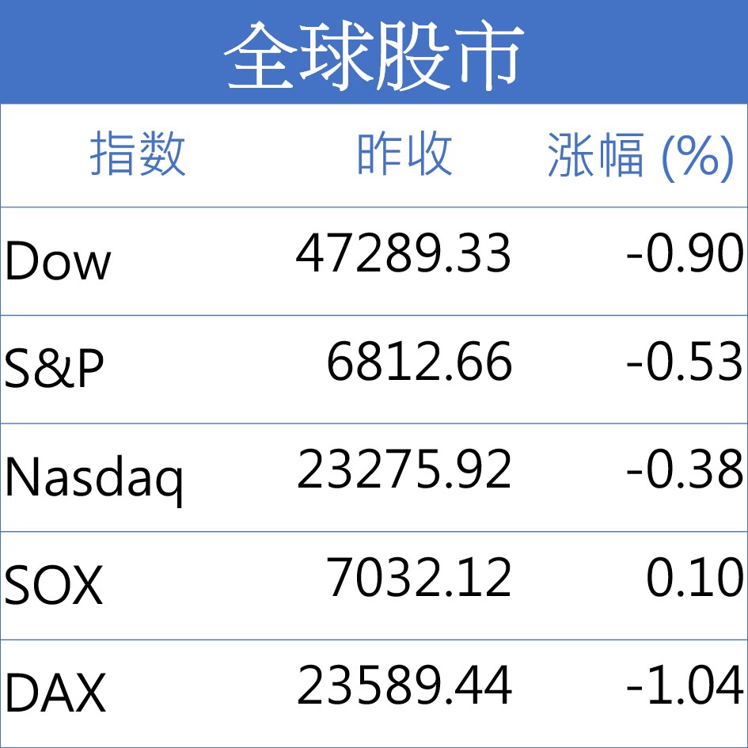Screen dimensions: 748x748
Task: Click the DAX change -1.04
Action: [x=685, y=686]
